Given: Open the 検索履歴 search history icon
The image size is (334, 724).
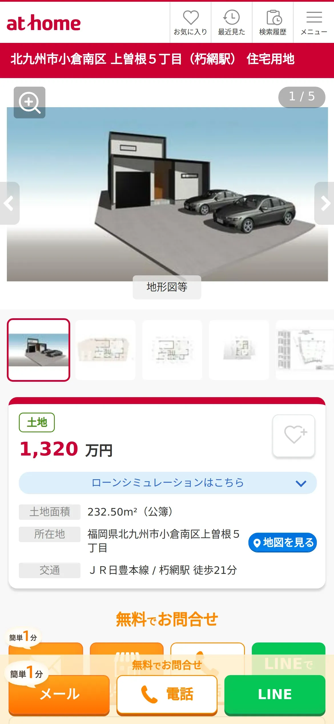Looking at the screenshot, I should 273,23.
